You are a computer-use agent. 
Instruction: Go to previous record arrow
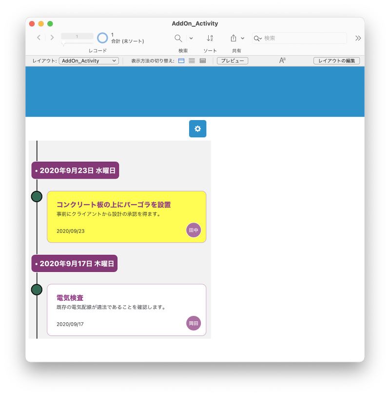coord(39,38)
